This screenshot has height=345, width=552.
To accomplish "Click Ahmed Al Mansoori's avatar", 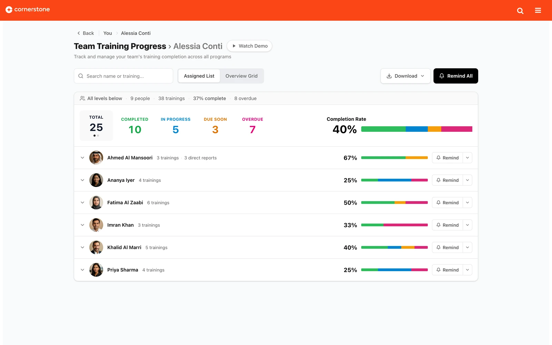I will [x=96, y=158].
